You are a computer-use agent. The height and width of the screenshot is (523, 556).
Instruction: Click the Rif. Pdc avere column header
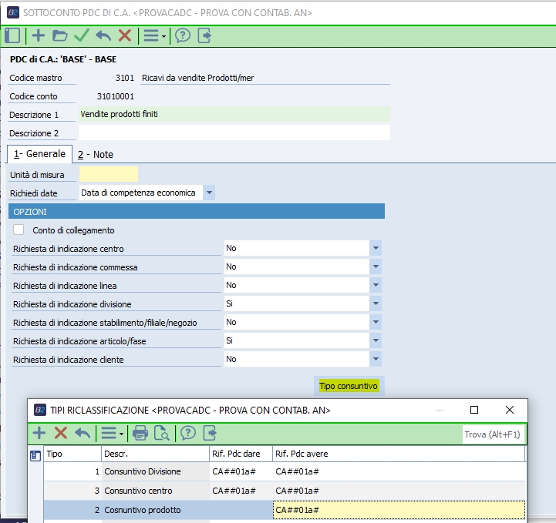(399, 454)
